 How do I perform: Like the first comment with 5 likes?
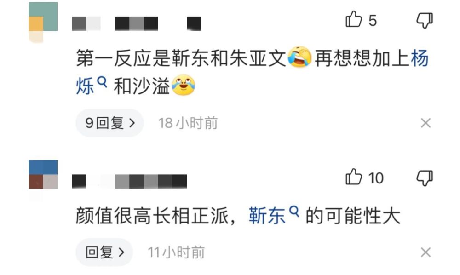click(x=354, y=19)
